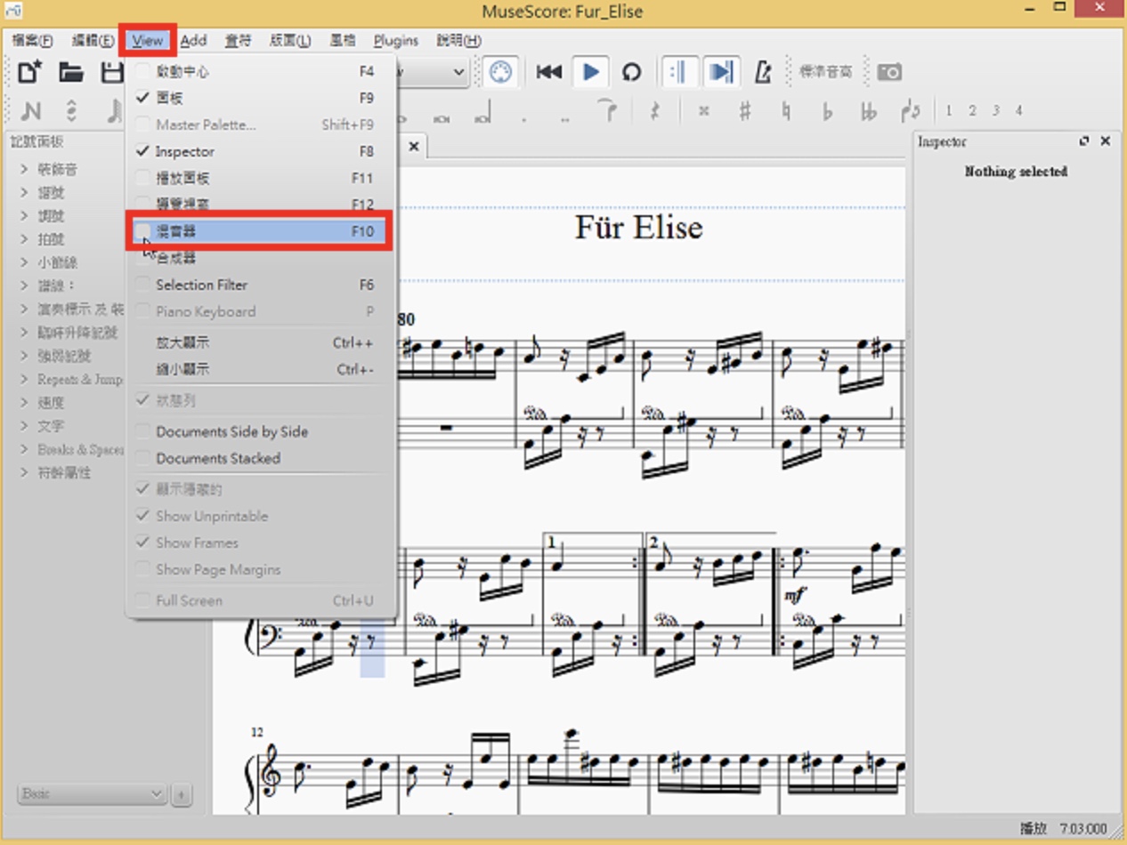1127x845 pixels.
Task: Apply double sharp accidental
Action: pos(703,111)
